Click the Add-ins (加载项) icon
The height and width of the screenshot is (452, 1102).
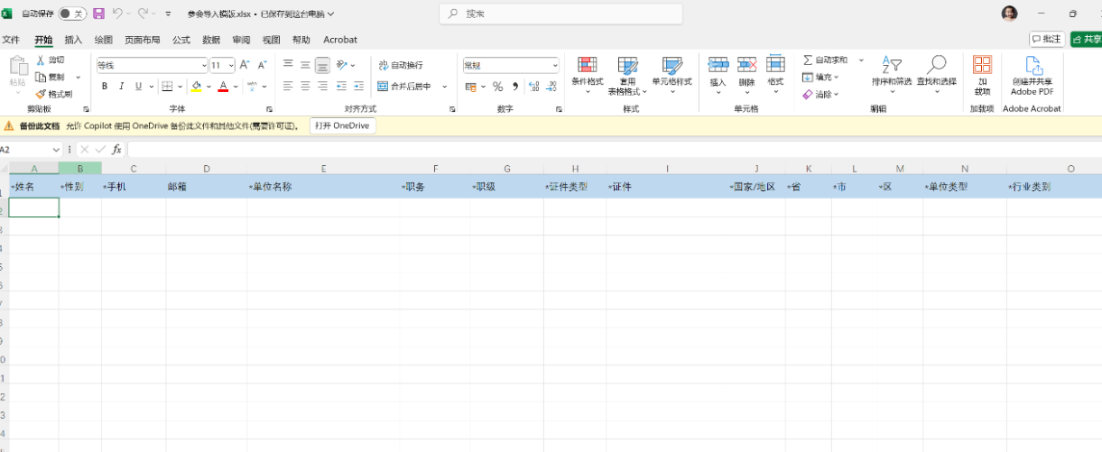click(981, 70)
